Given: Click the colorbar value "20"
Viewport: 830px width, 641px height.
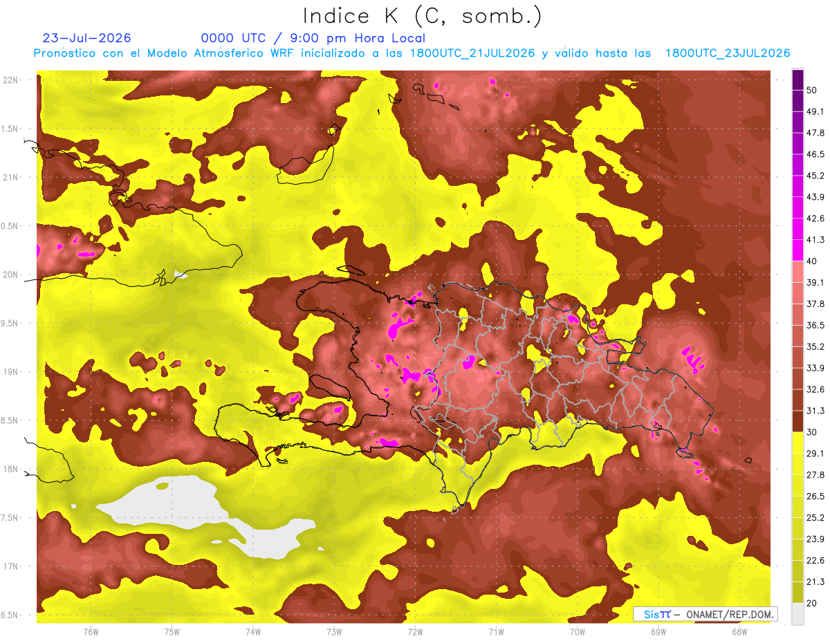Looking at the screenshot, I should click(x=811, y=604).
